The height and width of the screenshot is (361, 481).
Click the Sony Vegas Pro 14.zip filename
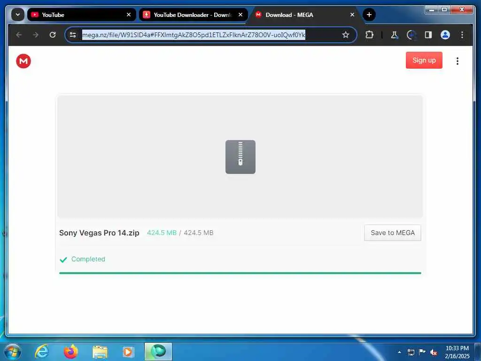99,233
